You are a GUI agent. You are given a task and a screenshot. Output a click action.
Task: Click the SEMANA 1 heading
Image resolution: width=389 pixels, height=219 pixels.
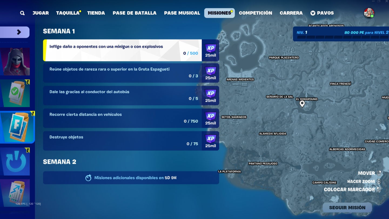(x=59, y=31)
